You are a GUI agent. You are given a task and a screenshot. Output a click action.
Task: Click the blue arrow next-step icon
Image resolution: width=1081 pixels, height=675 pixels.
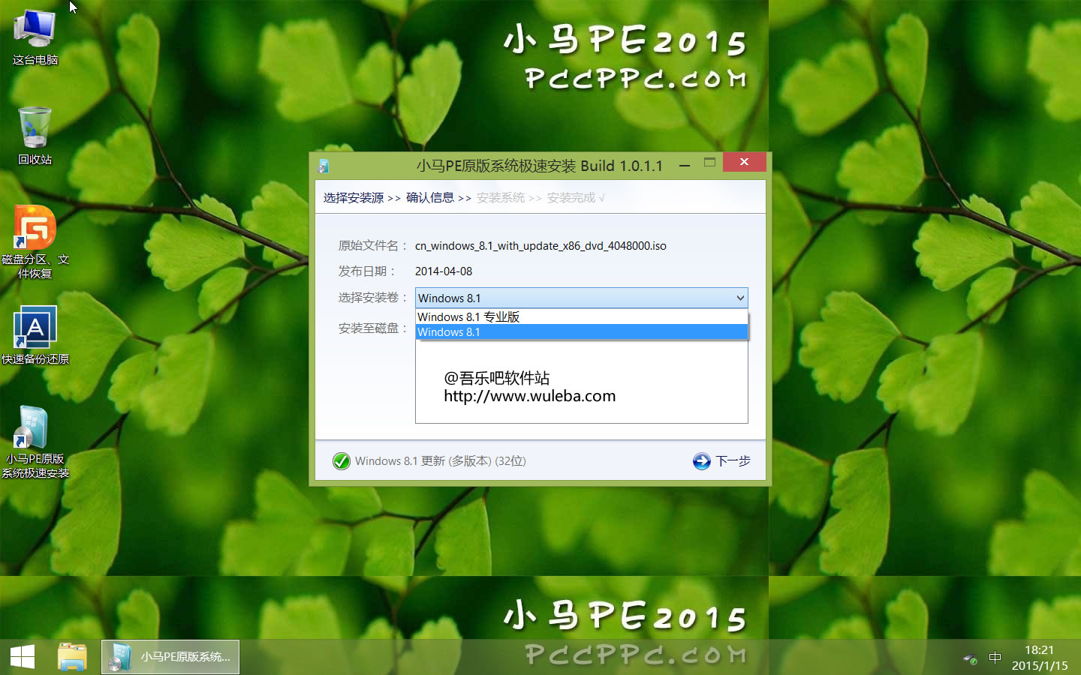[x=702, y=461]
